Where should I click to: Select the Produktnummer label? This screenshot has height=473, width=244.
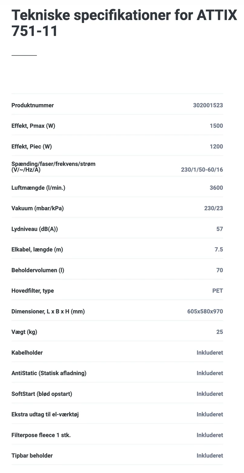click(x=33, y=105)
